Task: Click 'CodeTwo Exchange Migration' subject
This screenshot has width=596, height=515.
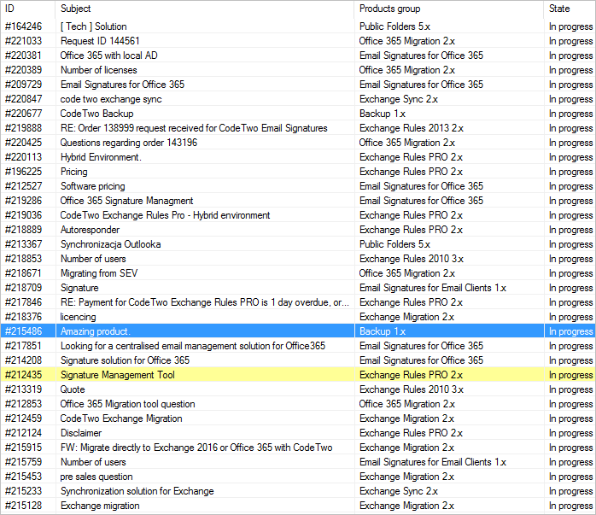Action: (x=121, y=418)
